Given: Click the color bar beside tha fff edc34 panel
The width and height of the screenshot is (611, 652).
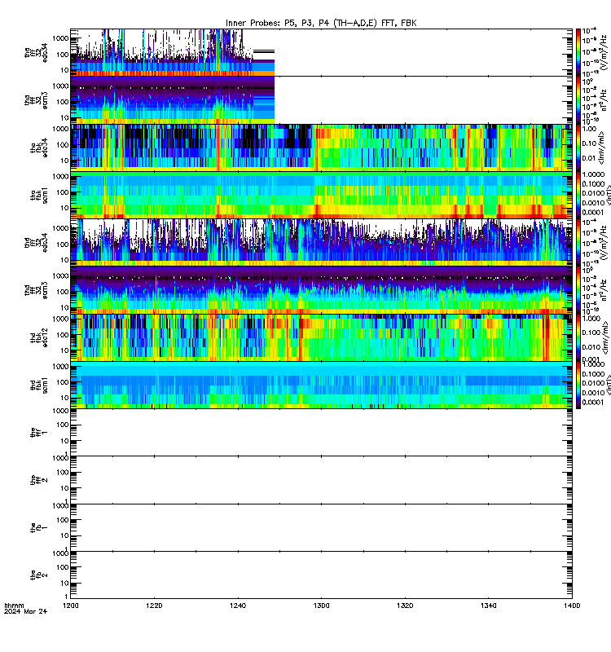Looking at the screenshot, I should (x=578, y=52).
